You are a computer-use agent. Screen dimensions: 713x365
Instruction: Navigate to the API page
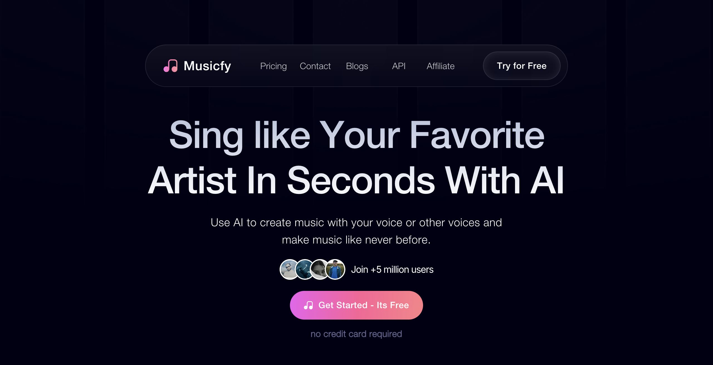(x=399, y=66)
